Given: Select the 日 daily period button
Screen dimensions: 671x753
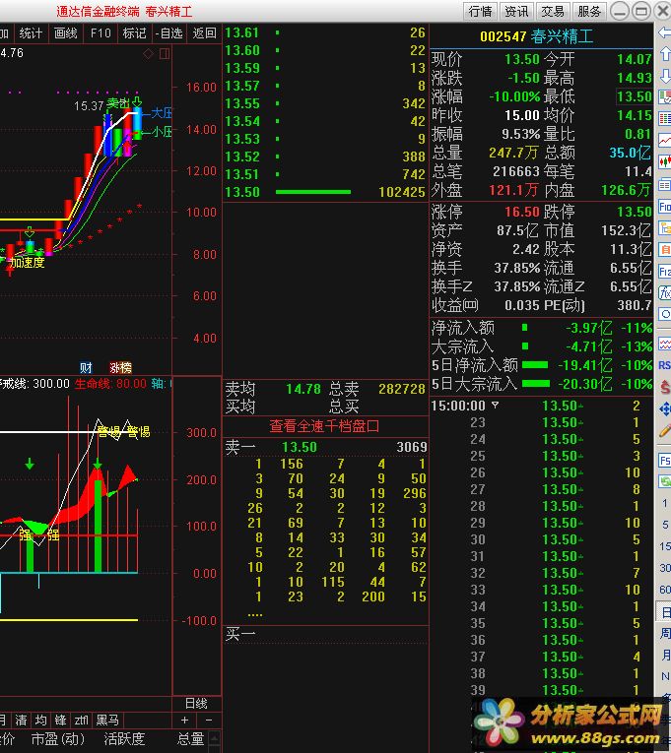Looking at the screenshot, I should [x=665, y=612].
